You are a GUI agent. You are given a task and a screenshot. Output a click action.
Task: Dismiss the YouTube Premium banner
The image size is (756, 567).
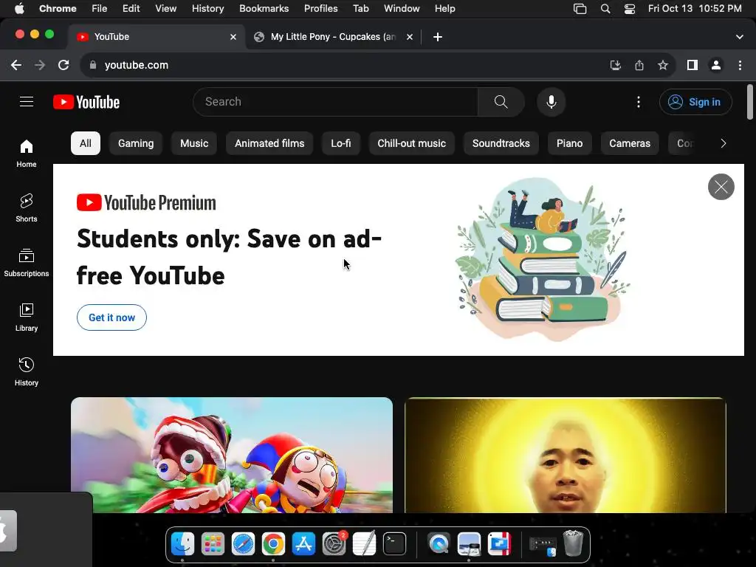(721, 187)
